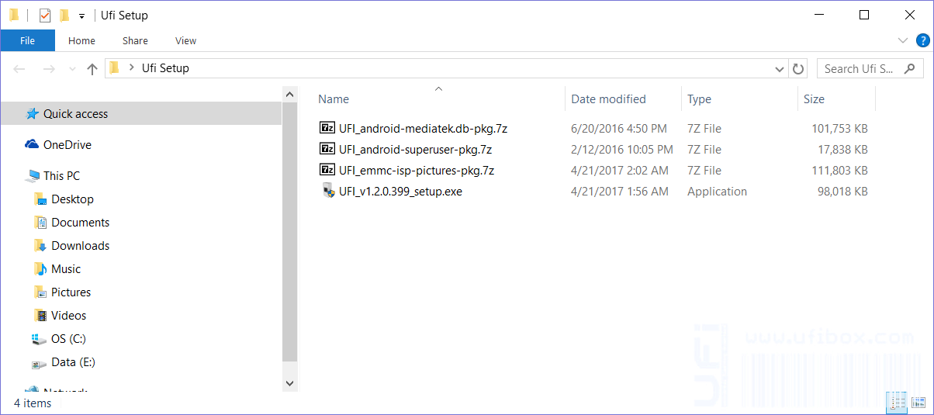Screen dimensions: 934x415
Task: Click the Search Ufi Setup box
Action: point(859,69)
